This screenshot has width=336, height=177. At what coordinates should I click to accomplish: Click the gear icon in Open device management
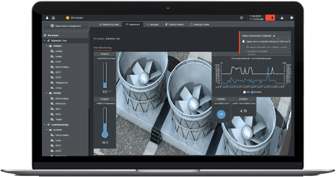click(x=52, y=26)
